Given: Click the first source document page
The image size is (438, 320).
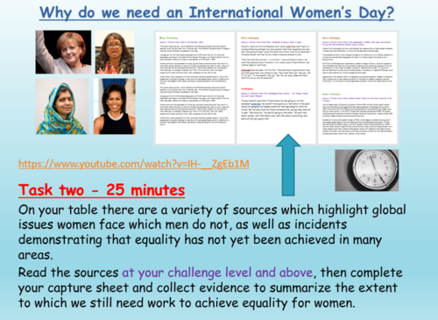Looking at the screenshot, I should click(195, 88).
